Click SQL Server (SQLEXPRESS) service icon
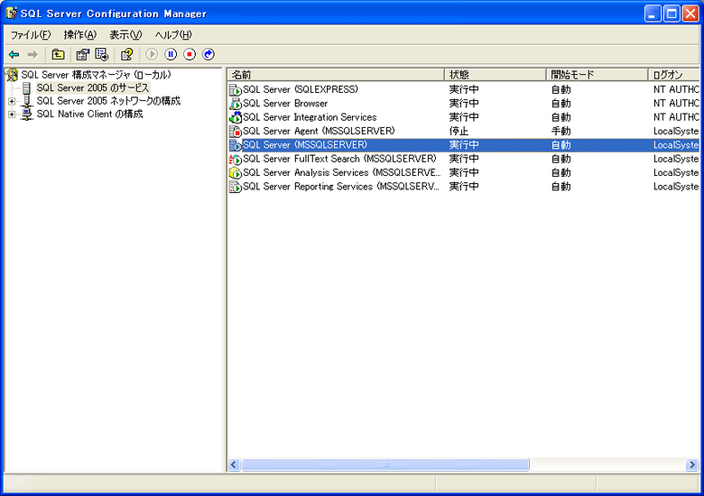Viewport: 704px width, 496px height. tap(236, 89)
